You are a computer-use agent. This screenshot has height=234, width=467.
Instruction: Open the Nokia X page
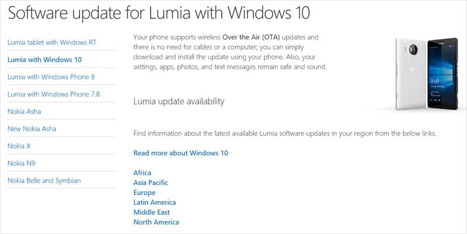(19, 146)
